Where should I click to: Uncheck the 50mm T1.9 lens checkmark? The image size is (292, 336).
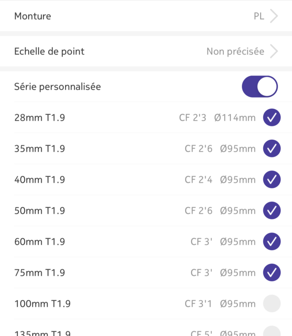[272, 210]
